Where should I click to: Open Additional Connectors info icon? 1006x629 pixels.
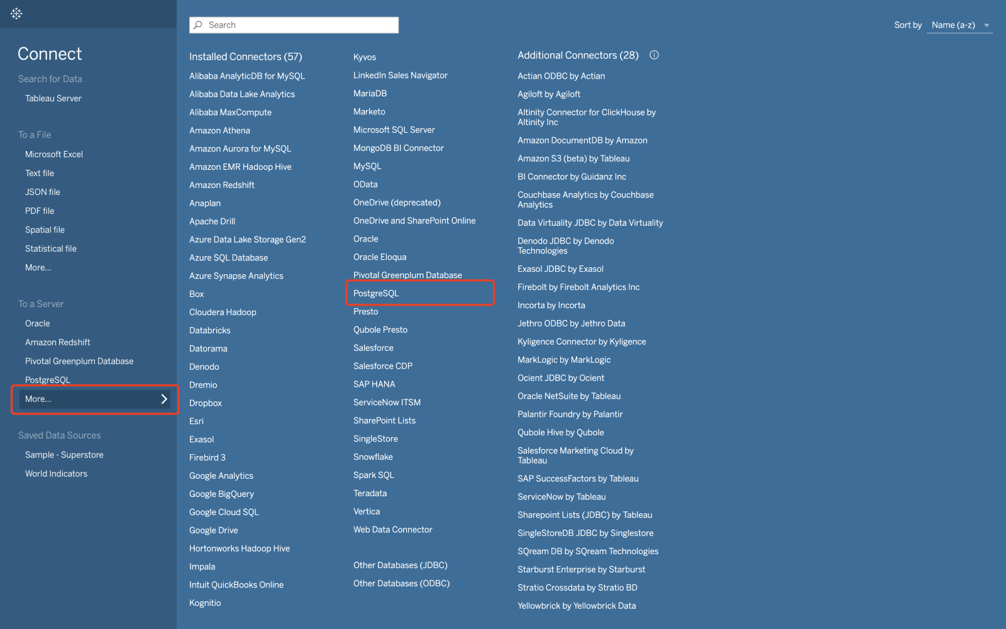pos(654,55)
